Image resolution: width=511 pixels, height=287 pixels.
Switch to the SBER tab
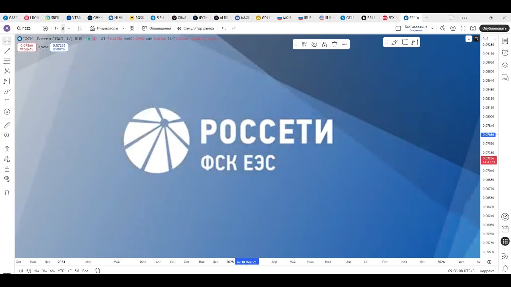click(x=52, y=18)
